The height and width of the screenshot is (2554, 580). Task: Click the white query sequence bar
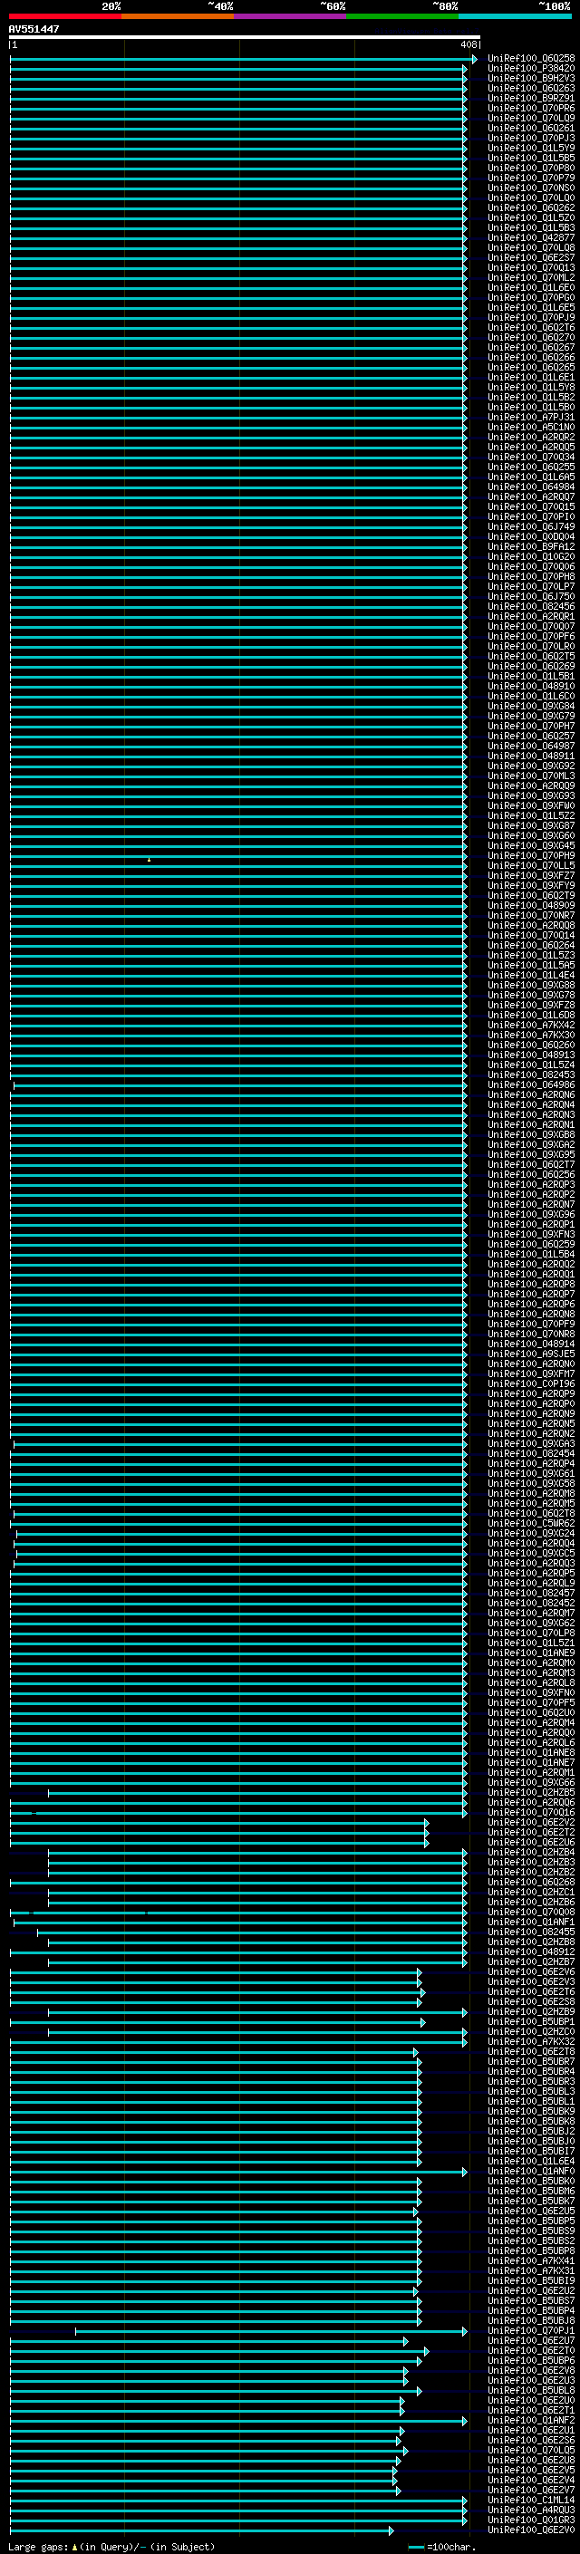244,38
